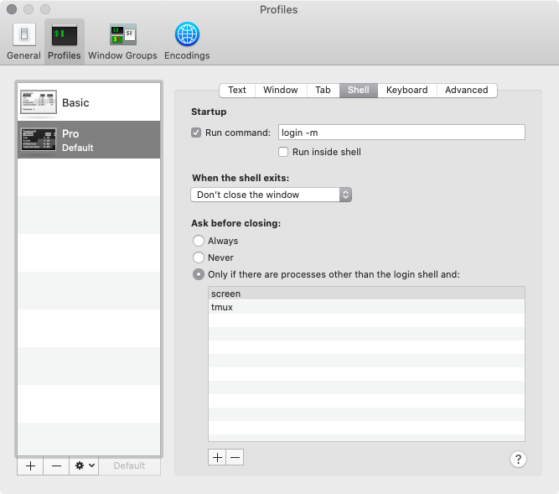Remove the selected profile with minus button
The width and height of the screenshot is (559, 494).
[56, 465]
